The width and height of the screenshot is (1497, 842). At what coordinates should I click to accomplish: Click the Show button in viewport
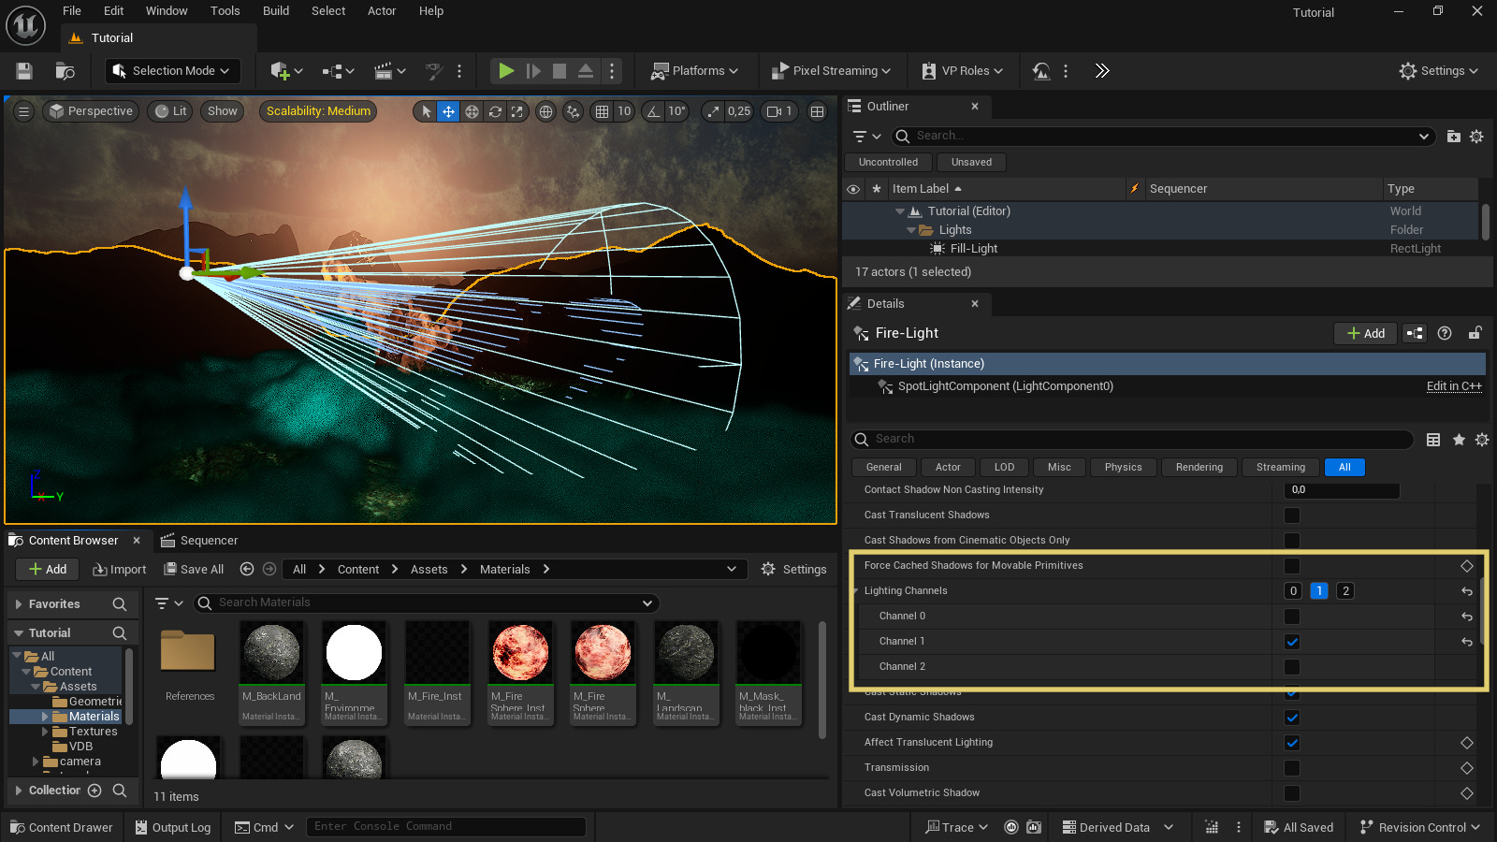(x=223, y=111)
